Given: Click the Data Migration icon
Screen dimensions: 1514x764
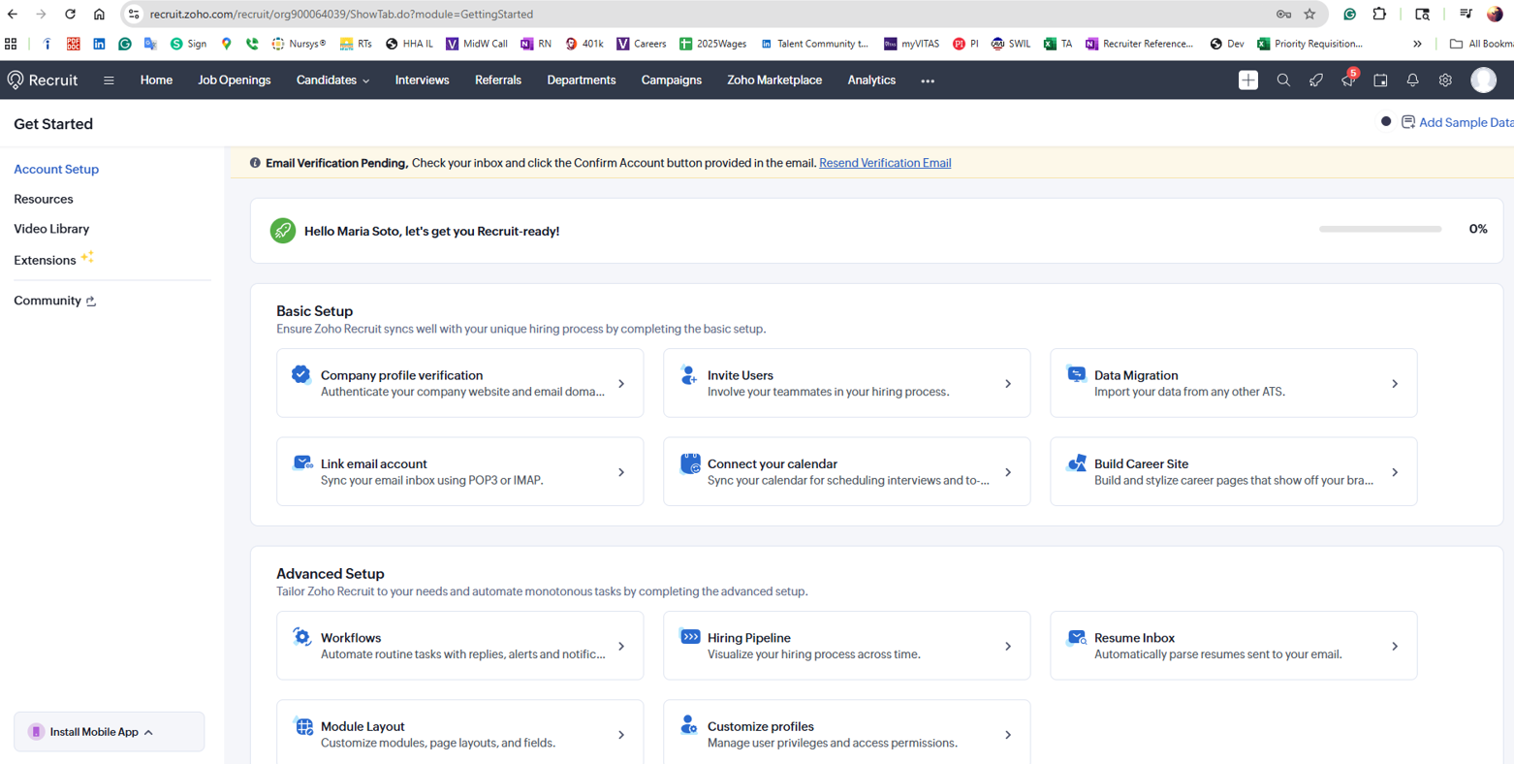Looking at the screenshot, I should tap(1076, 374).
